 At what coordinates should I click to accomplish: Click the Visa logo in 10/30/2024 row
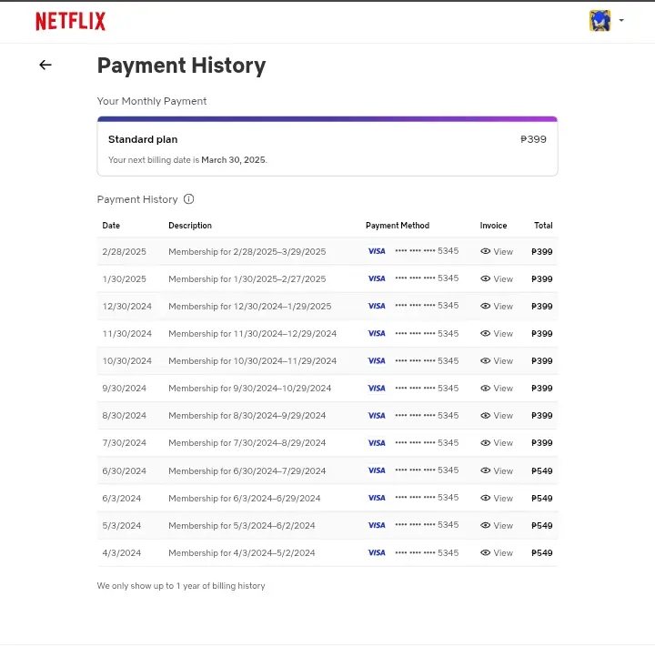click(x=377, y=360)
